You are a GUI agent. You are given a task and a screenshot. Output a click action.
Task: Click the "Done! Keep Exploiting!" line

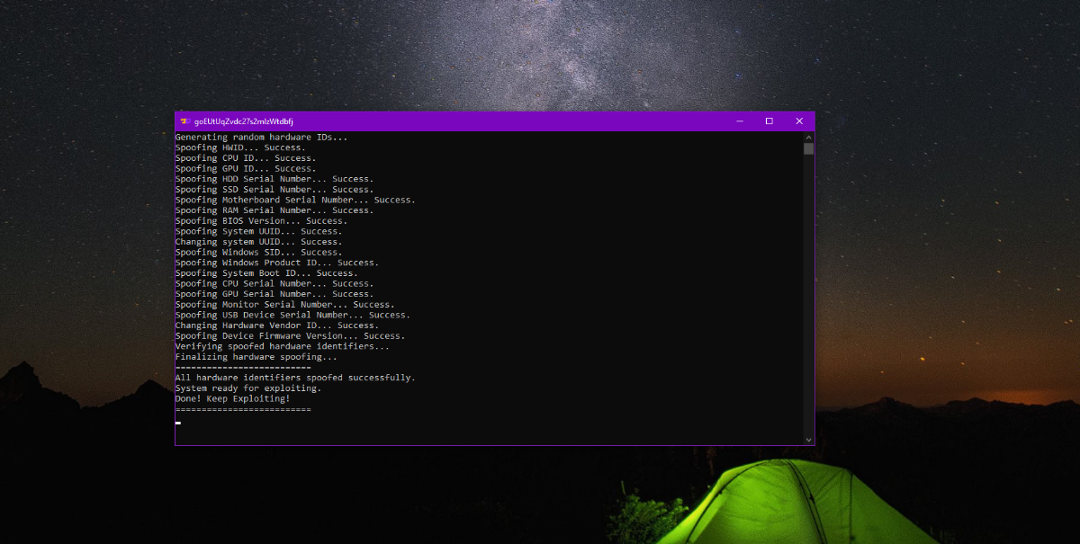click(233, 398)
